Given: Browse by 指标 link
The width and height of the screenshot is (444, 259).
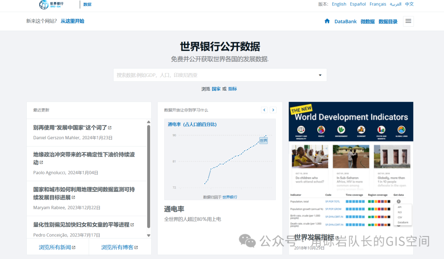Looking at the screenshot, I should click(x=232, y=89).
